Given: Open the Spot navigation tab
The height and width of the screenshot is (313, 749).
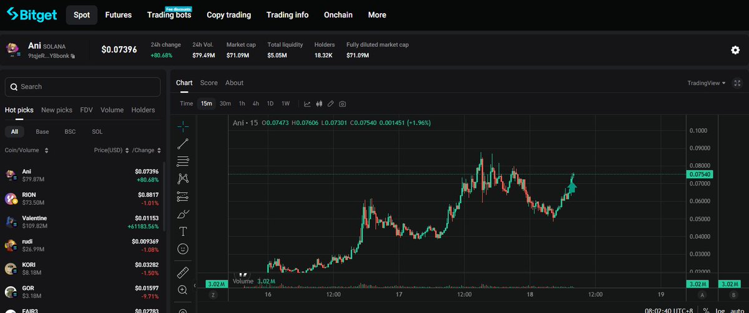Looking at the screenshot, I should click(82, 15).
